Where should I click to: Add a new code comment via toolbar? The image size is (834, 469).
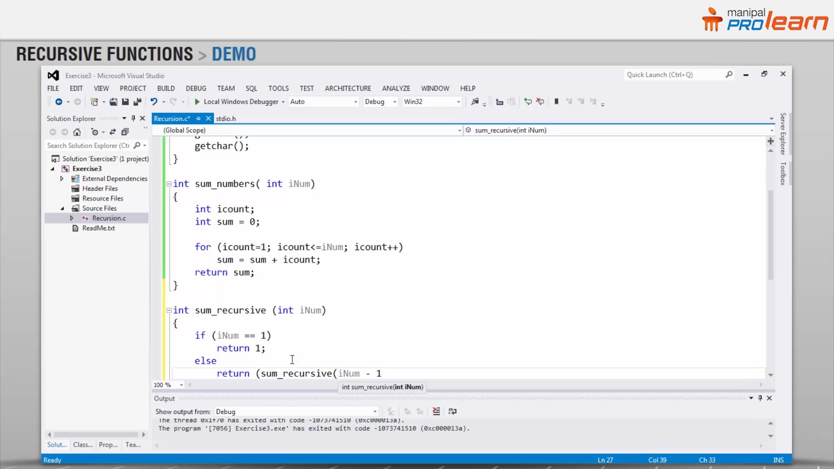coord(528,102)
